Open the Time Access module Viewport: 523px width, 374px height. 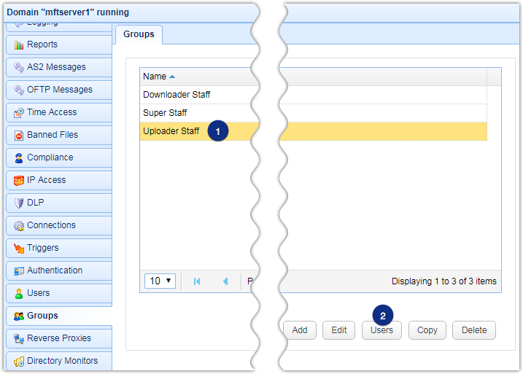58,113
